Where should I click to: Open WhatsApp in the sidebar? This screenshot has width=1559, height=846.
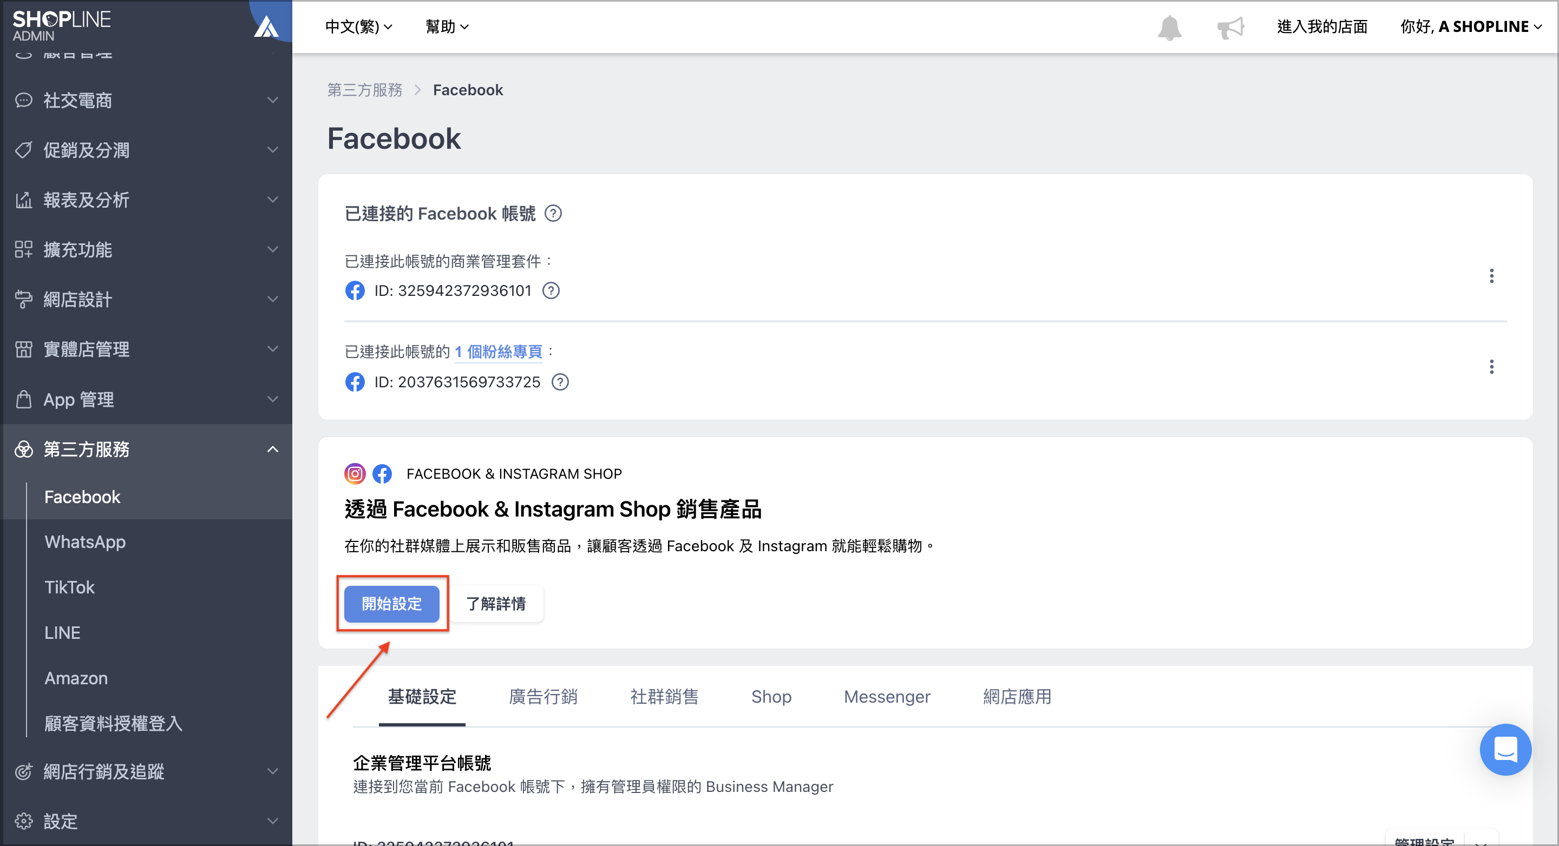coord(85,542)
